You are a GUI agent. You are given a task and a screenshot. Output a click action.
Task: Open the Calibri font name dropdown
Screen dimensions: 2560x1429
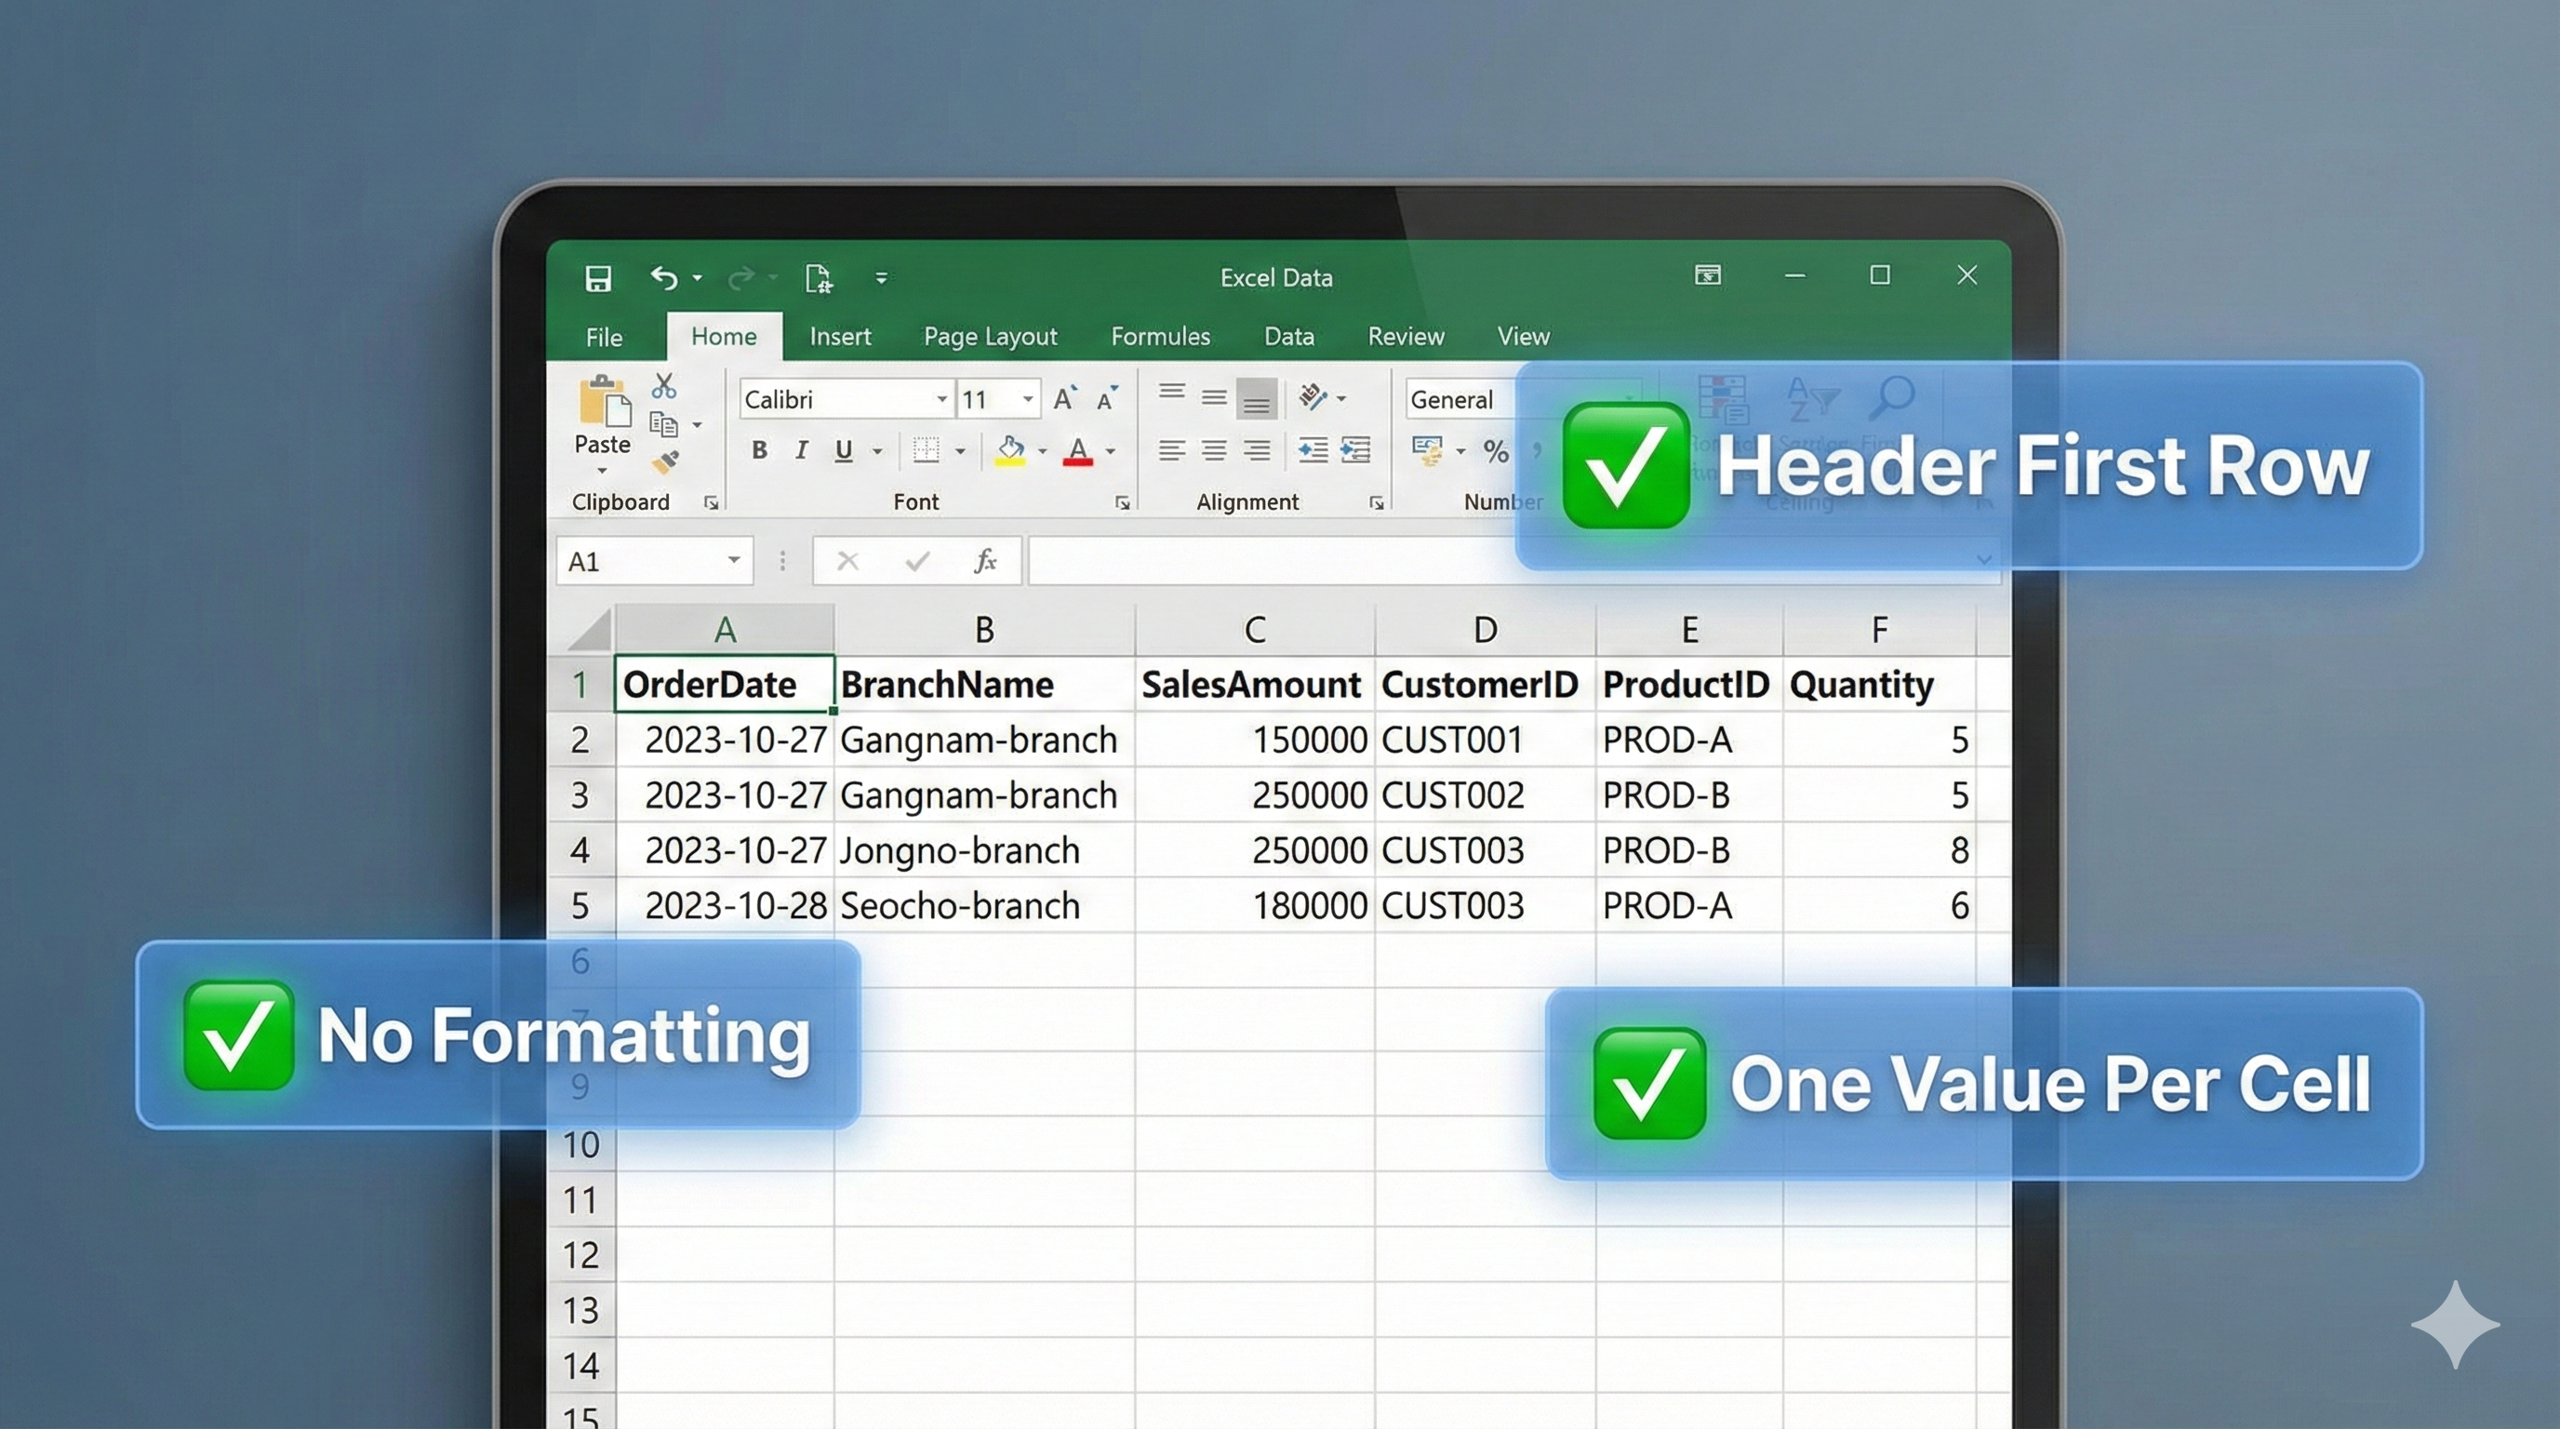pyautogui.click(x=941, y=399)
